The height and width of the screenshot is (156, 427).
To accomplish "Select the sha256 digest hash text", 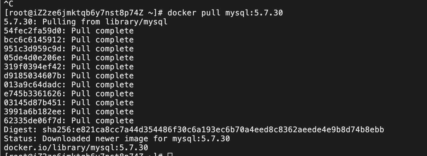I will tap(213, 130).
